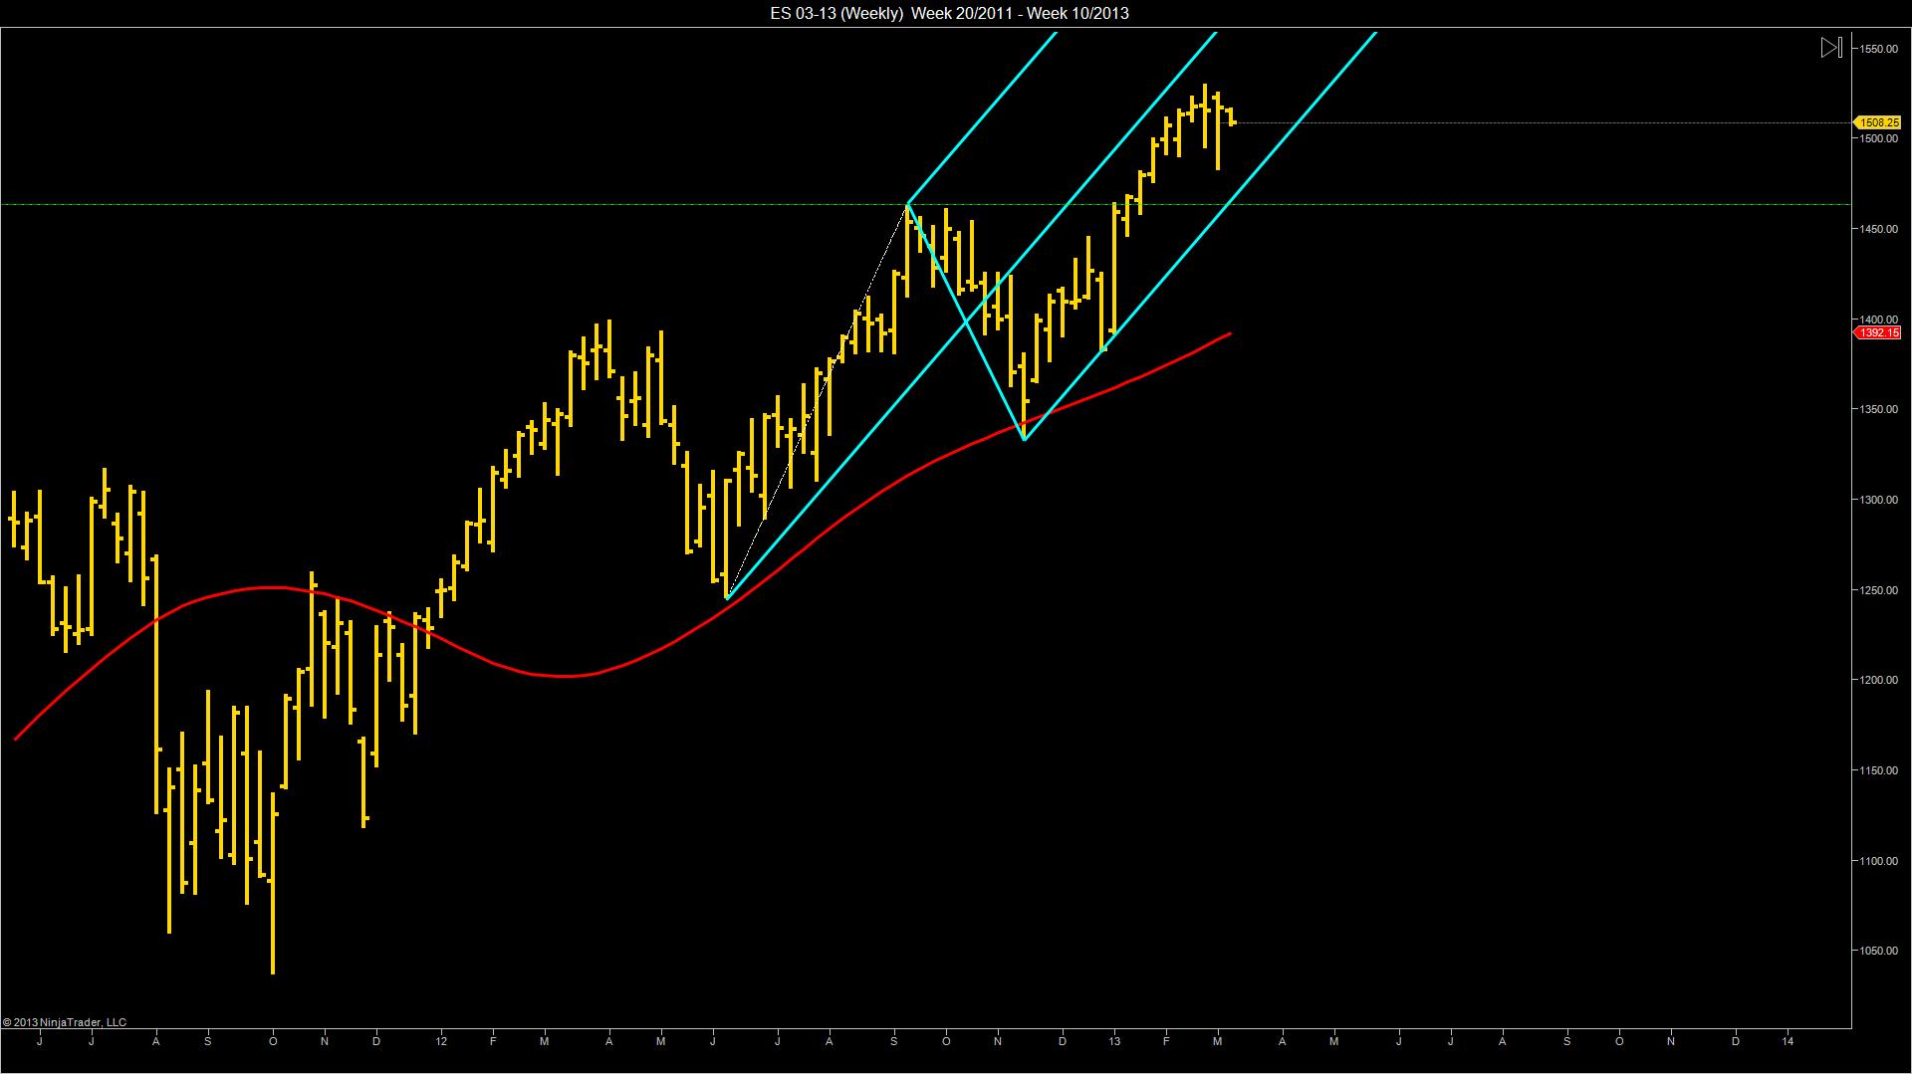Click the scroll-to-latest-bar arrow icon
This screenshot has height=1074, width=1912.
[1831, 47]
